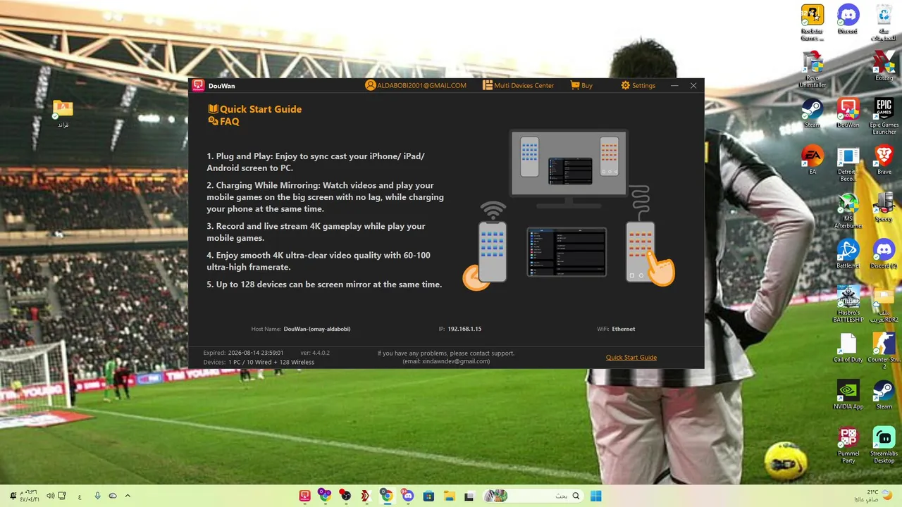
Task: Select Hasbro's BATTLESHIP desktop icon
Action: click(848, 304)
